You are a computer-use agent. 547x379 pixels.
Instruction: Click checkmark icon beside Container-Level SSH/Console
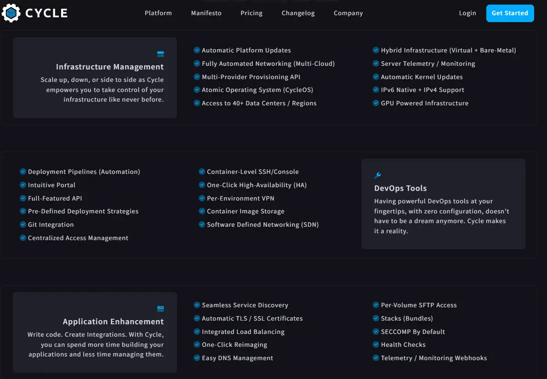(x=202, y=172)
